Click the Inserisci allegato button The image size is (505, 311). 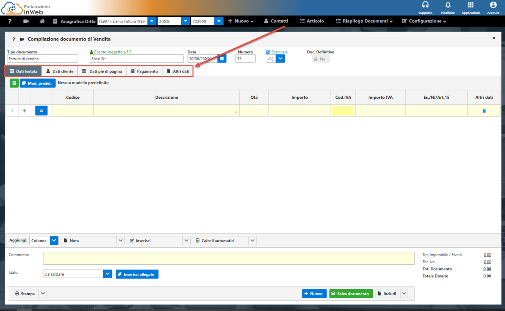(x=137, y=274)
